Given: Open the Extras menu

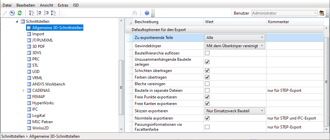Looking at the screenshot, I should (63, 5).
